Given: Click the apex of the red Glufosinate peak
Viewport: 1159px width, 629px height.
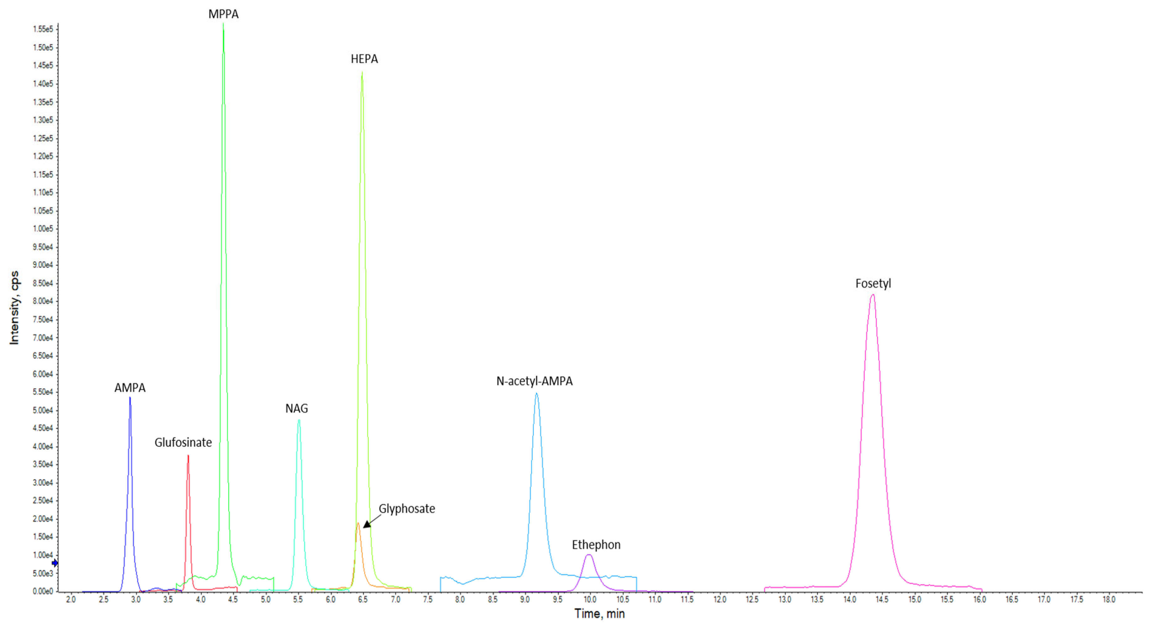Looking at the screenshot, I should pos(188,457).
